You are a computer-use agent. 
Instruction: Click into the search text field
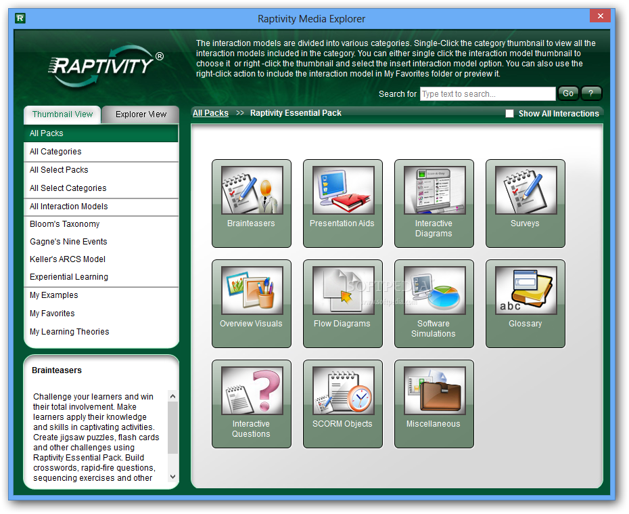pyautogui.click(x=488, y=94)
